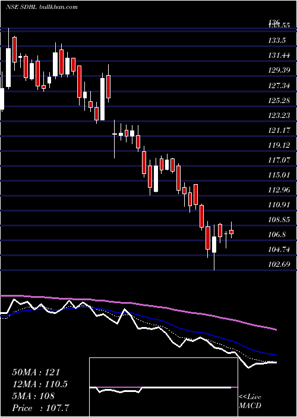This screenshot has height=417, width=297.
Task: Click the 106.8 price axis label
Action: [x=277, y=235]
